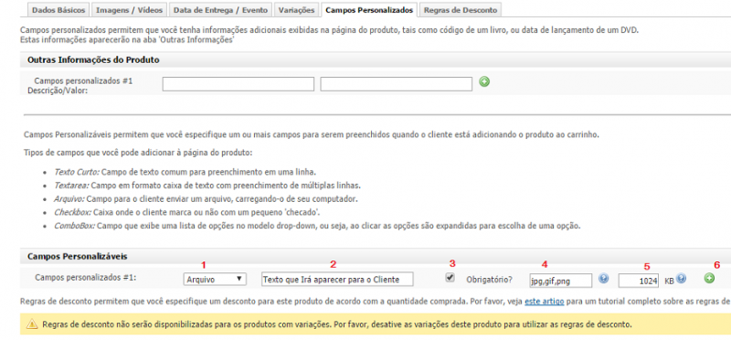Click the Valor input of custom field #1
This screenshot has width=731, height=340.
397,84
